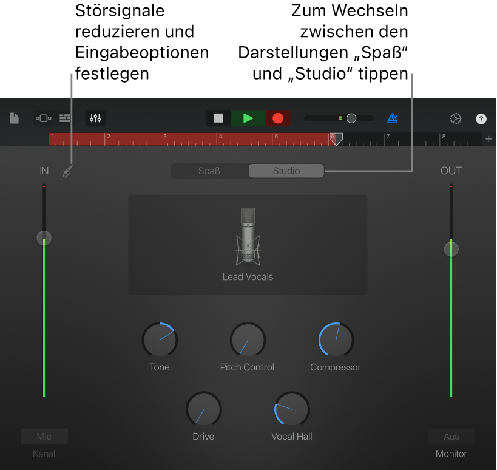Stop playback with the Stop button

218,118
